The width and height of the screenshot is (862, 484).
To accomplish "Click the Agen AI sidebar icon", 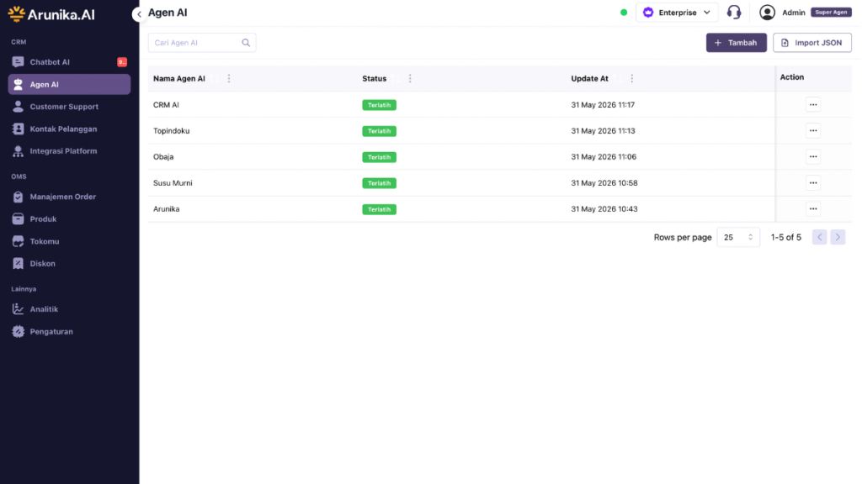I will coord(19,85).
